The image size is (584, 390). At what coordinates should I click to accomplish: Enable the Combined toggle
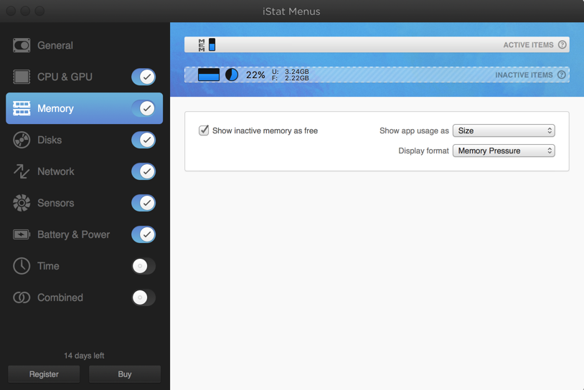tap(143, 298)
